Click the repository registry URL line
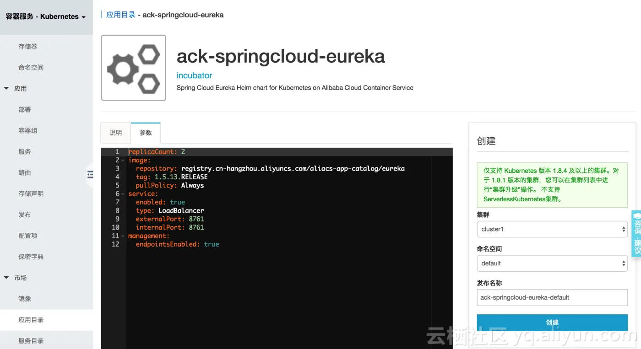Viewport: 641px width, 349px height. [270, 169]
